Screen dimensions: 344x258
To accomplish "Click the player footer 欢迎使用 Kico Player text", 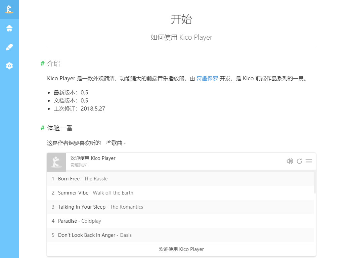I will [181, 249].
